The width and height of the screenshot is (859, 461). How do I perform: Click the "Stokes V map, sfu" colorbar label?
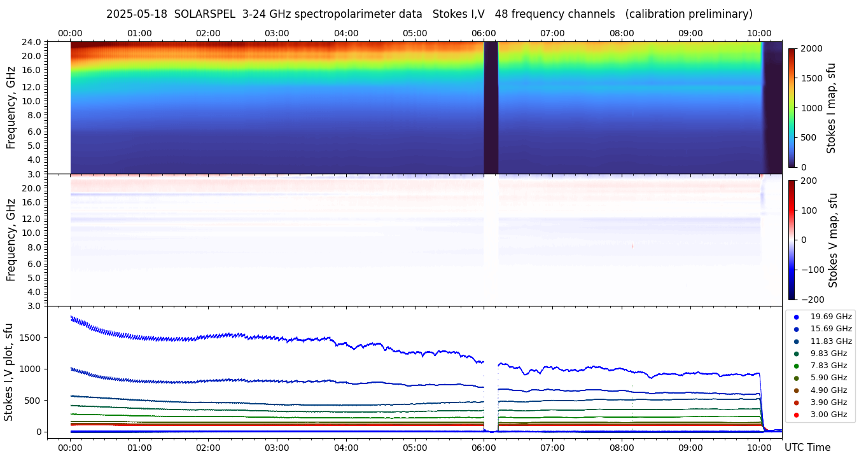point(832,240)
